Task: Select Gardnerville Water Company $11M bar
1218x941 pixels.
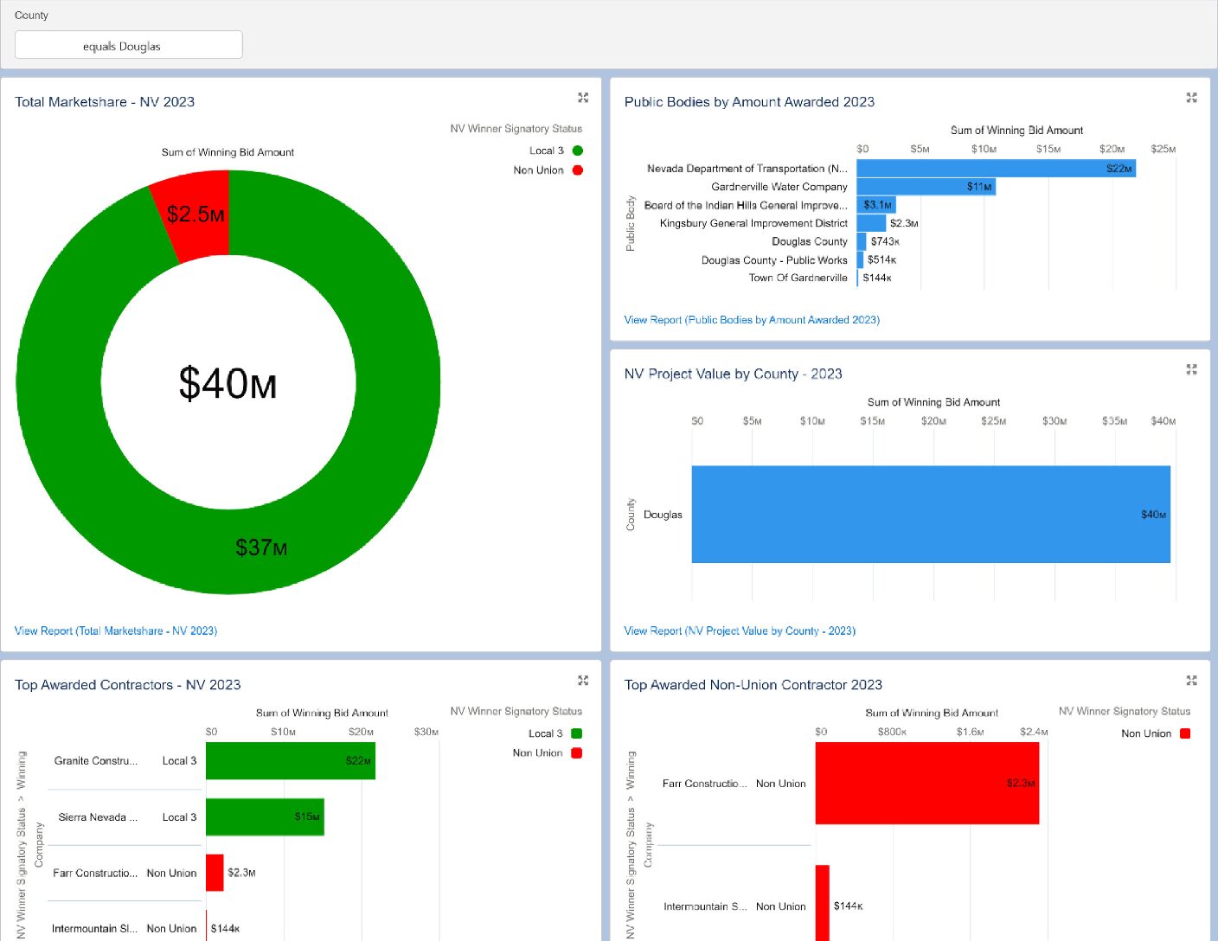Action: (x=926, y=187)
